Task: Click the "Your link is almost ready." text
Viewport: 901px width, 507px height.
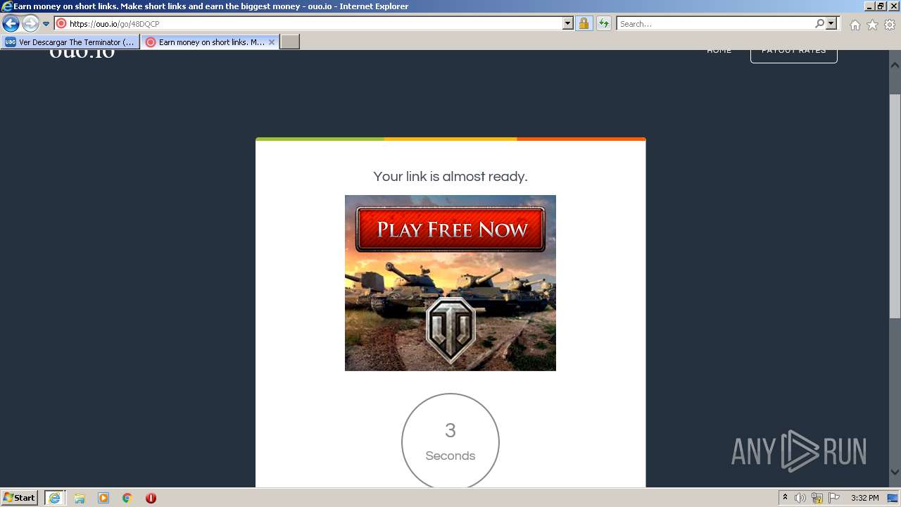Action: coord(450,177)
